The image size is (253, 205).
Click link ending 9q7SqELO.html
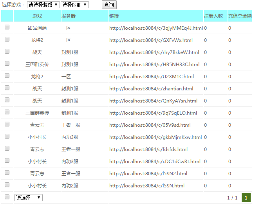pos(153,113)
